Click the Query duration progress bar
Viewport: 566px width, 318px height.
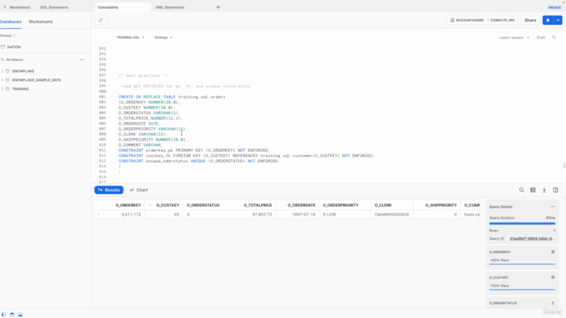(522, 223)
